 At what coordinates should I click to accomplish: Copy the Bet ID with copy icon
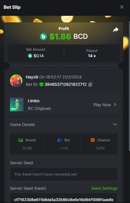91,84
